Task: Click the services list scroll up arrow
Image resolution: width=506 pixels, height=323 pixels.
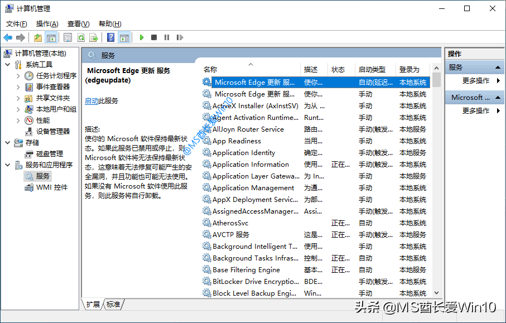Action: [x=436, y=68]
